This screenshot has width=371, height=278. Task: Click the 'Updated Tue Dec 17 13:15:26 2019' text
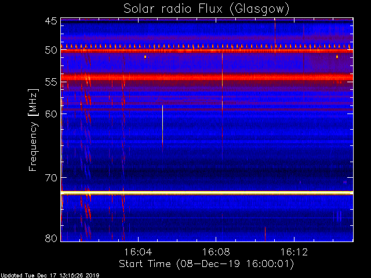point(50,276)
